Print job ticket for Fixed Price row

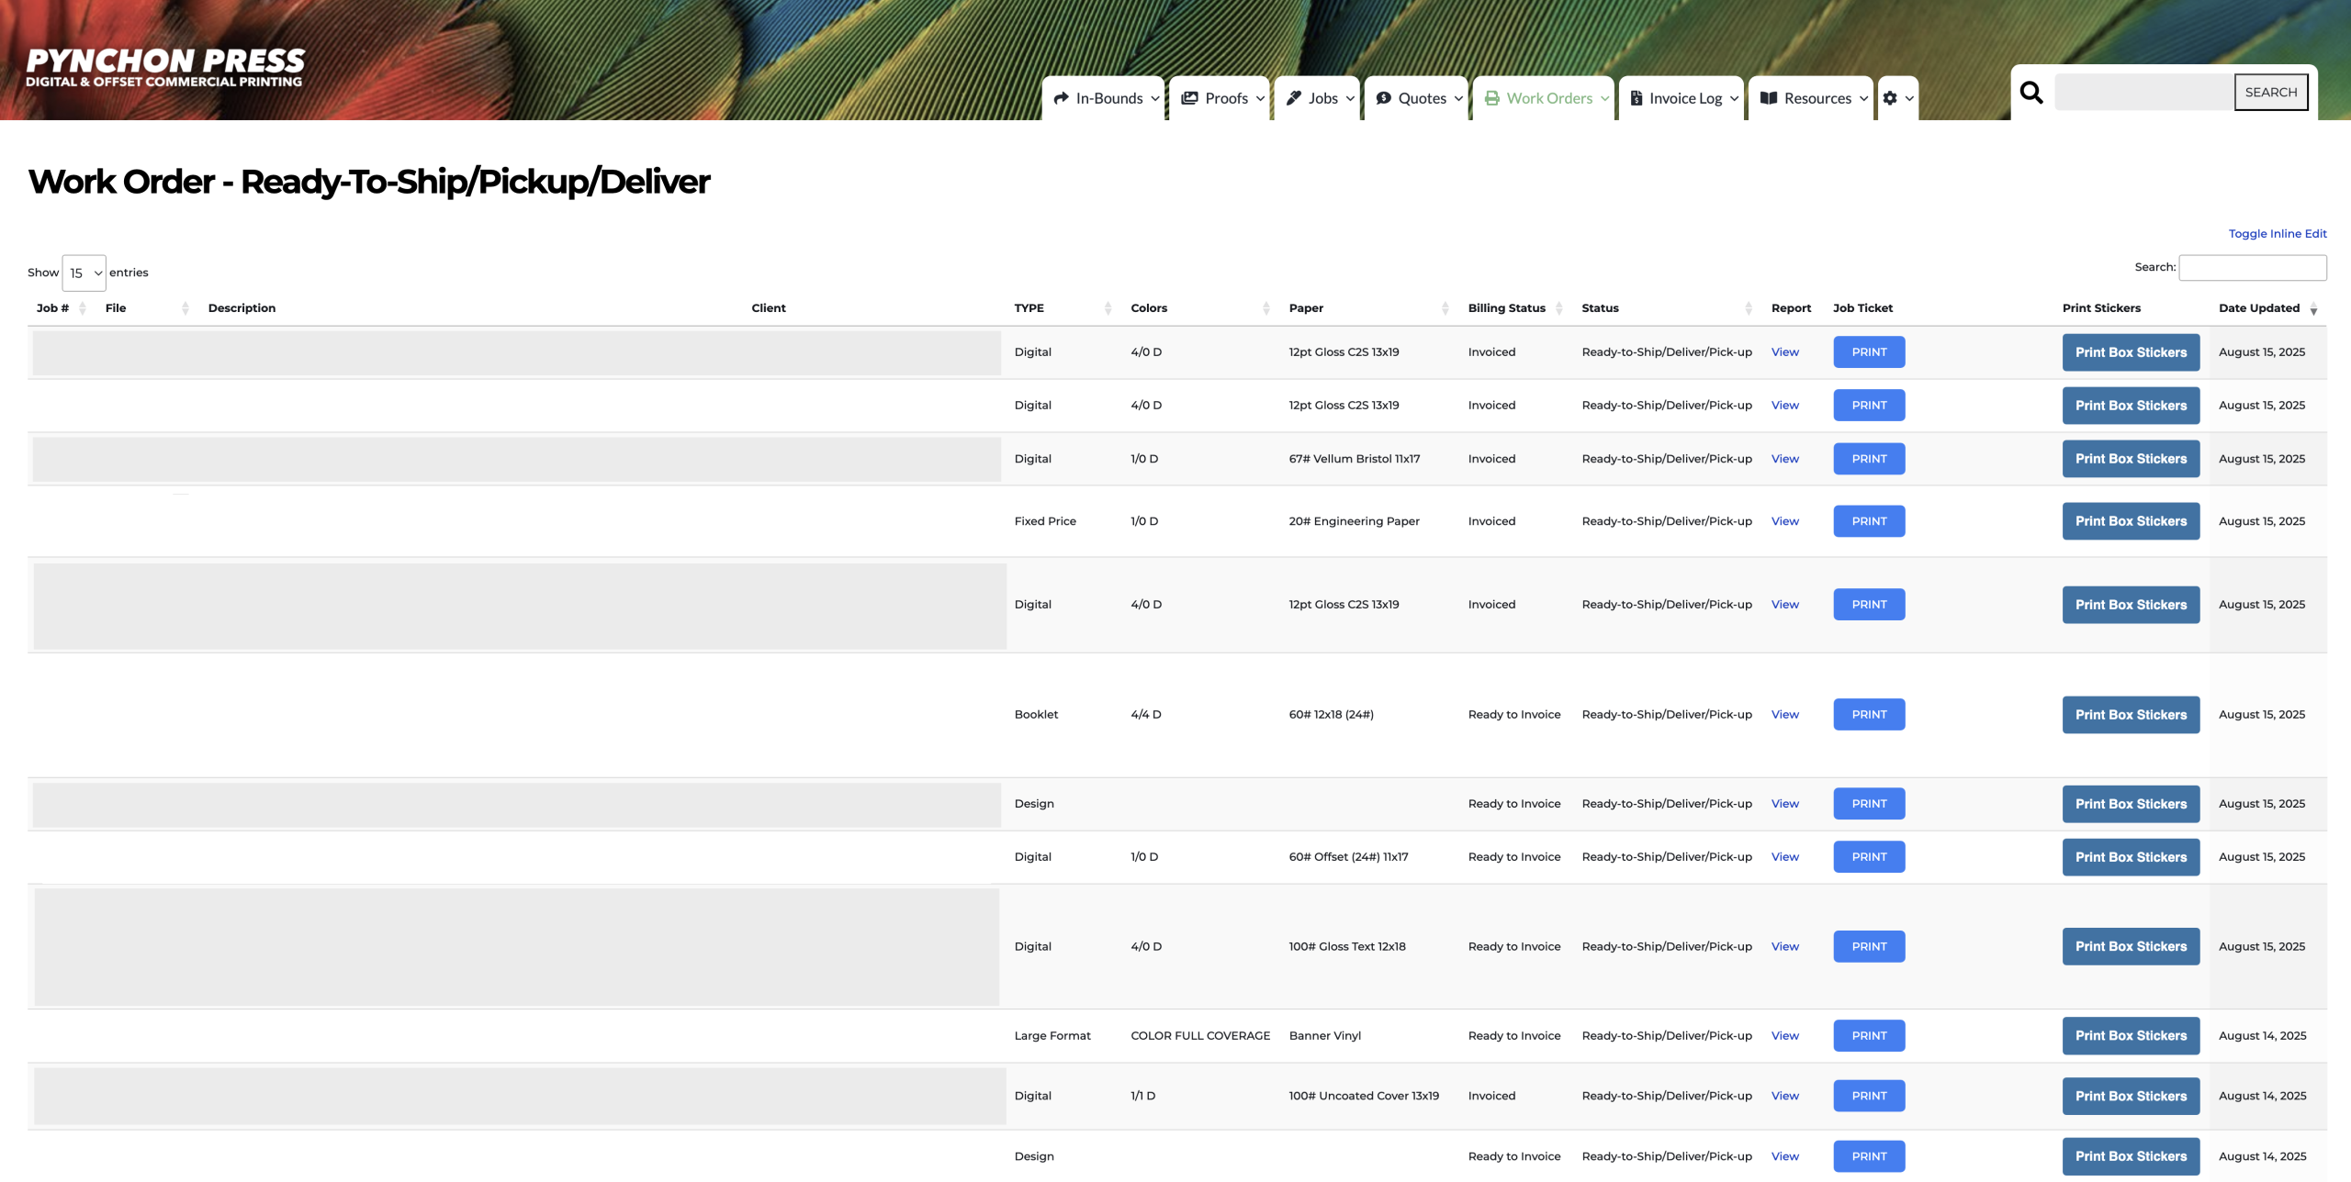pos(1869,521)
